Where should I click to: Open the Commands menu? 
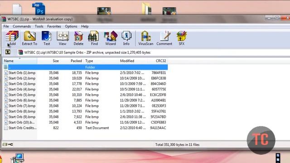click(x=22, y=26)
